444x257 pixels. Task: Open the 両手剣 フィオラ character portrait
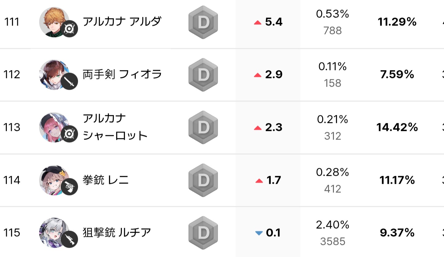tap(54, 75)
